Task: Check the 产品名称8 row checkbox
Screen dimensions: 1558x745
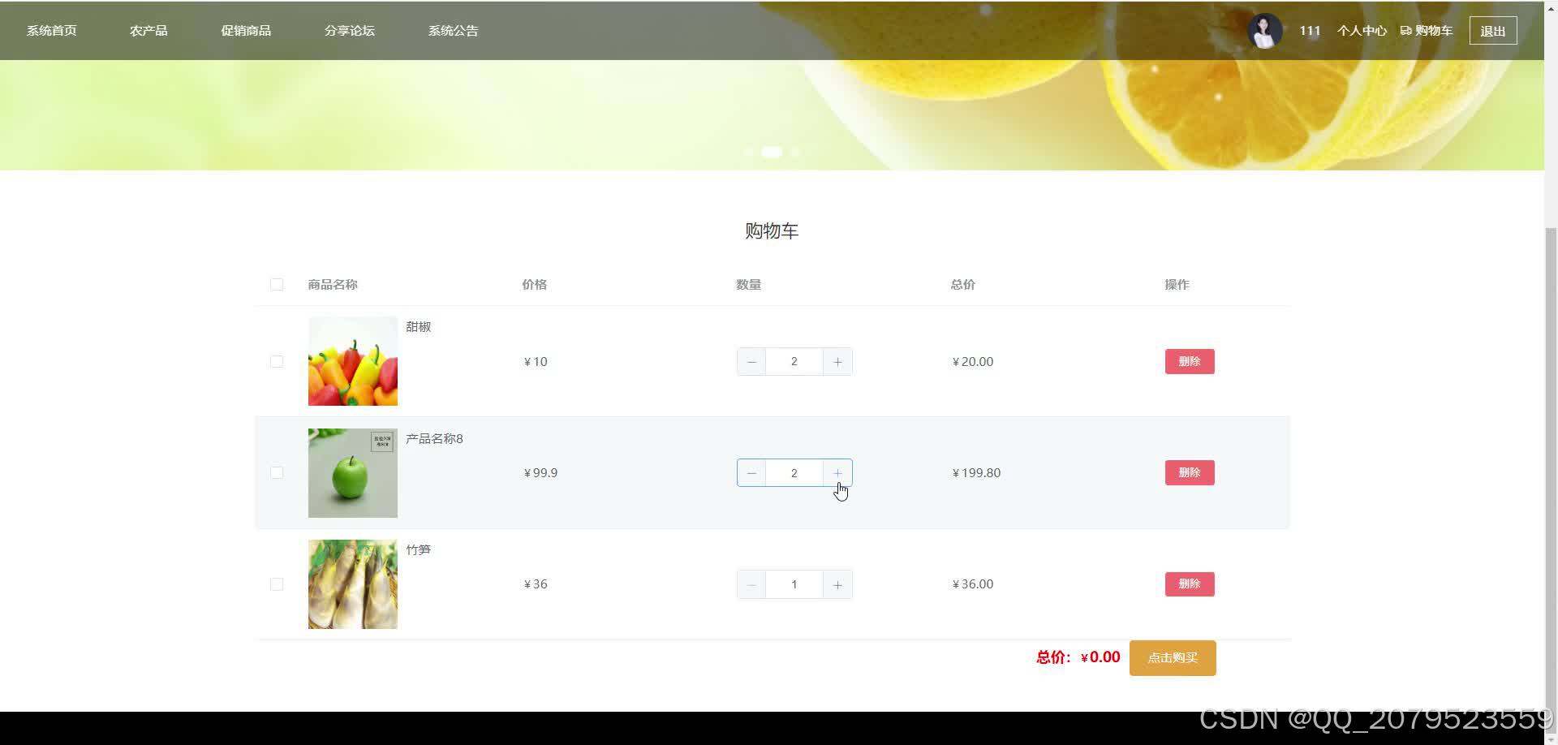Action: coord(277,473)
